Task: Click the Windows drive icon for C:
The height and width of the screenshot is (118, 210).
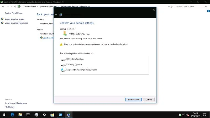Action: 63,70
